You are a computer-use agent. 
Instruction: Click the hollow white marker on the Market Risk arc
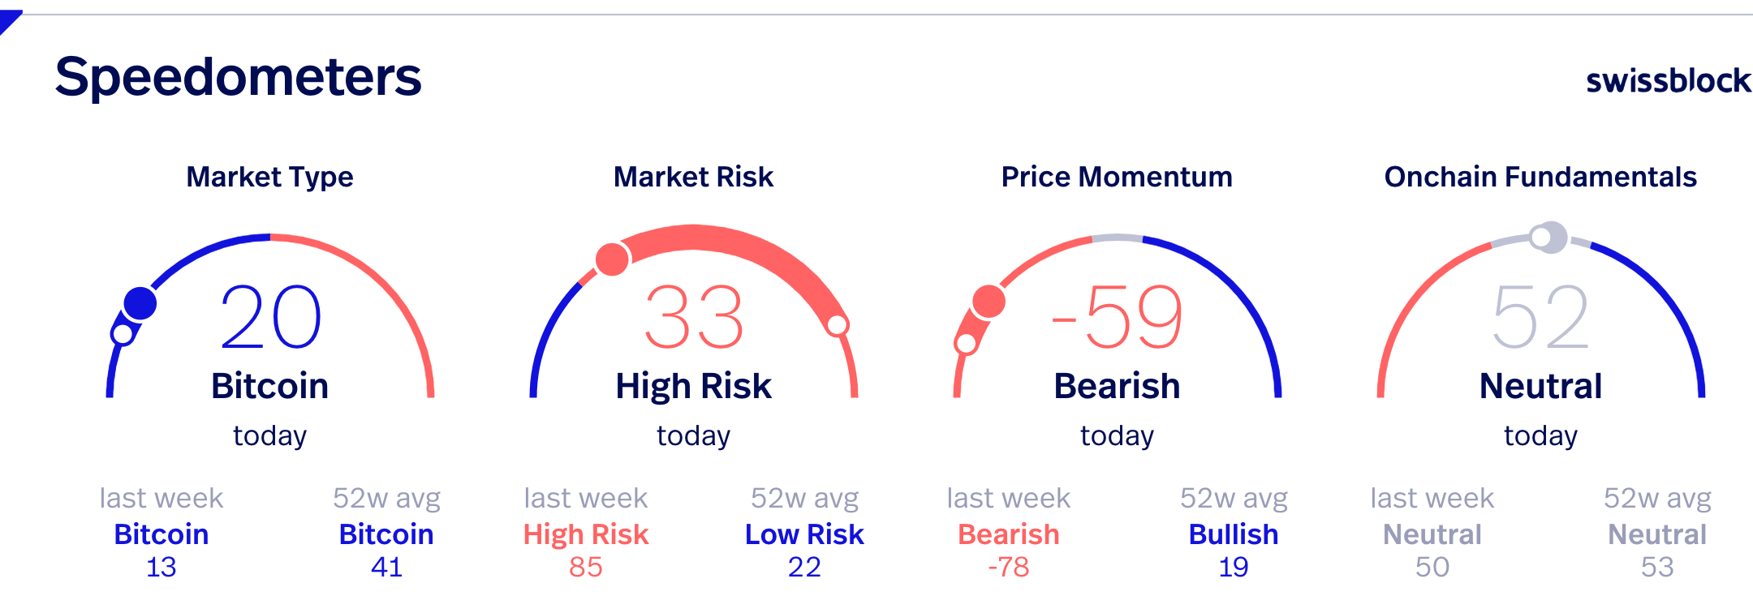pyautogui.click(x=838, y=325)
